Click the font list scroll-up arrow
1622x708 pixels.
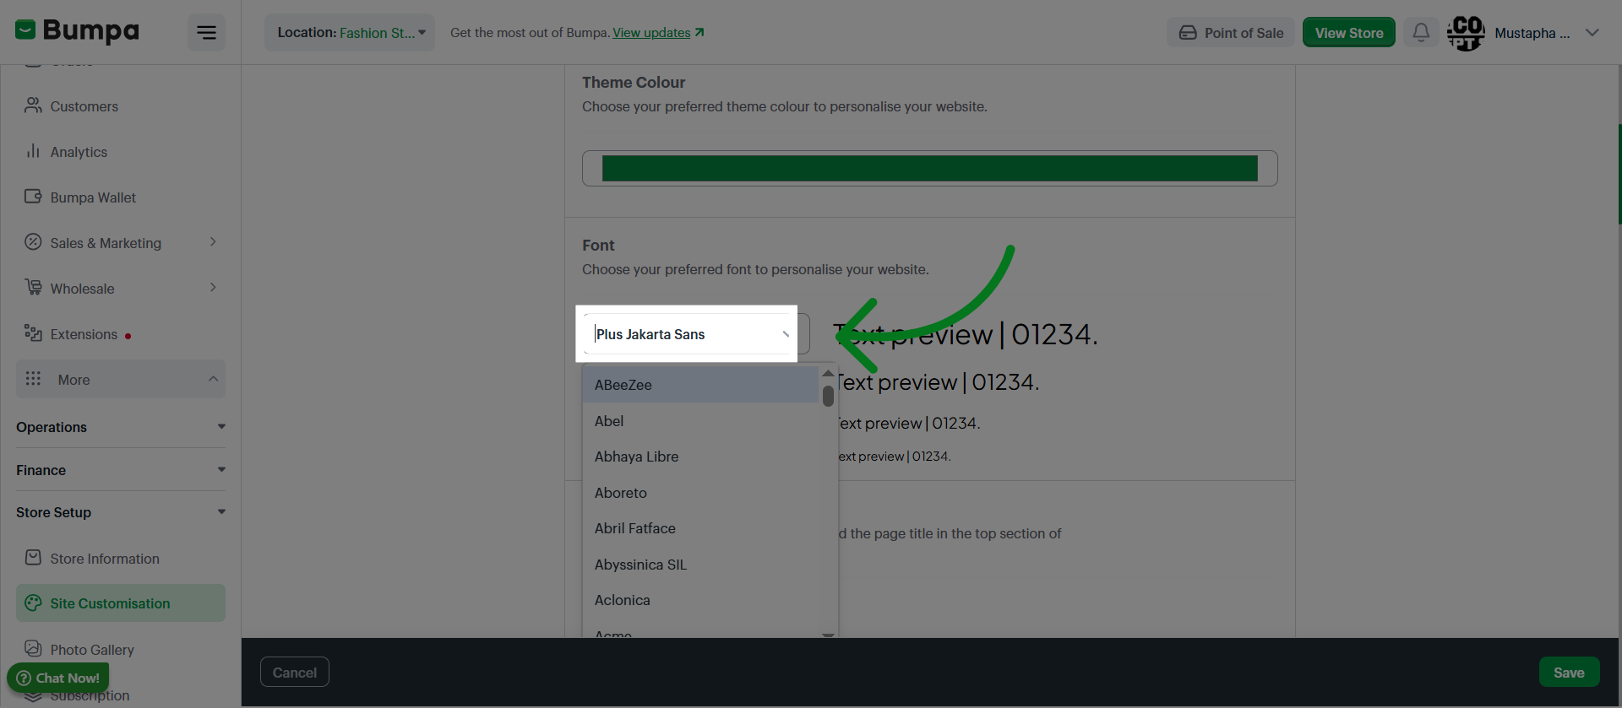tap(828, 373)
